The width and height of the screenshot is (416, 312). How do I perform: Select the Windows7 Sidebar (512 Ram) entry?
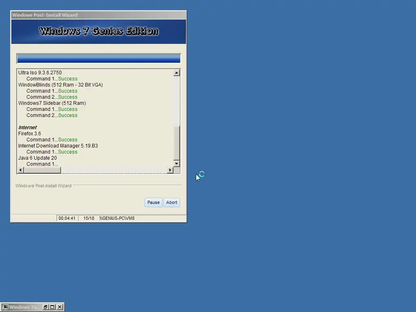click(52, 103)
